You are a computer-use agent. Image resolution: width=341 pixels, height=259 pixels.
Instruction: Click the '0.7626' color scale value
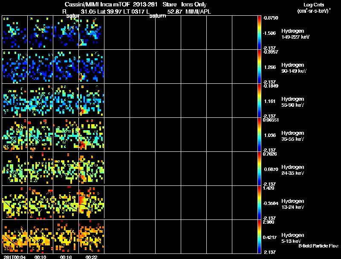[270, 154]
